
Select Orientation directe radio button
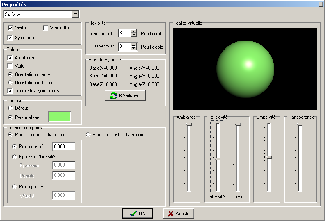pos(10,74)
